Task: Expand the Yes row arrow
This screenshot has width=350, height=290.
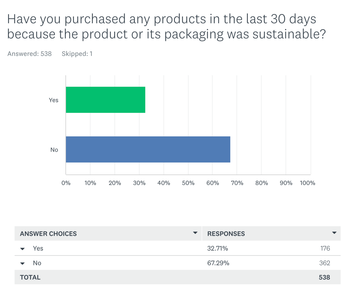Action: (22, 249)
